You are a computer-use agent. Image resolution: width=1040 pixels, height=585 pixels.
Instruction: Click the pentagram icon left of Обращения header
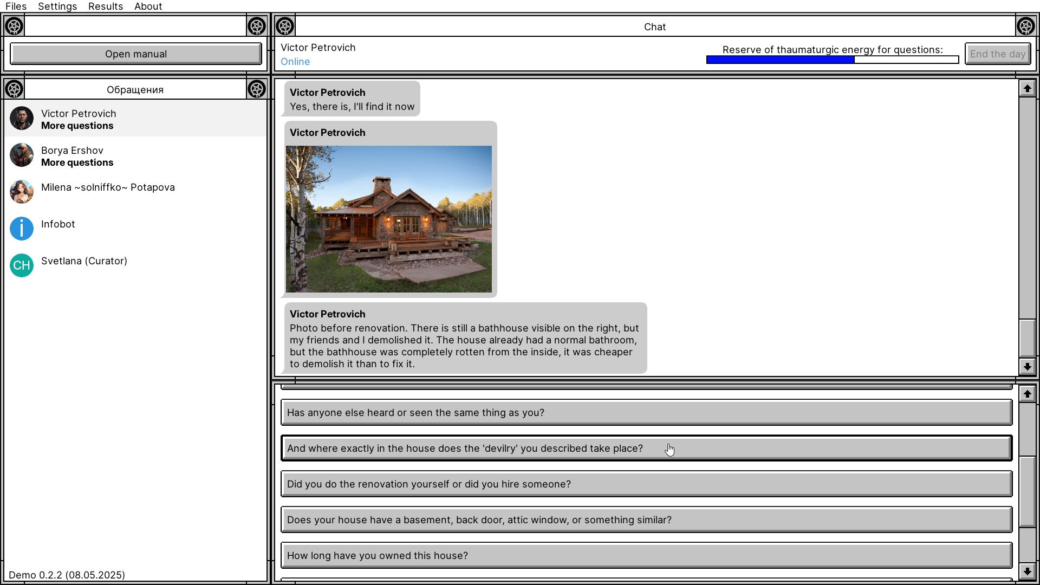tap(14, 89)
